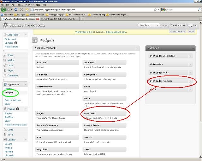Click the Settings icon in sidebar

(5, 140)
